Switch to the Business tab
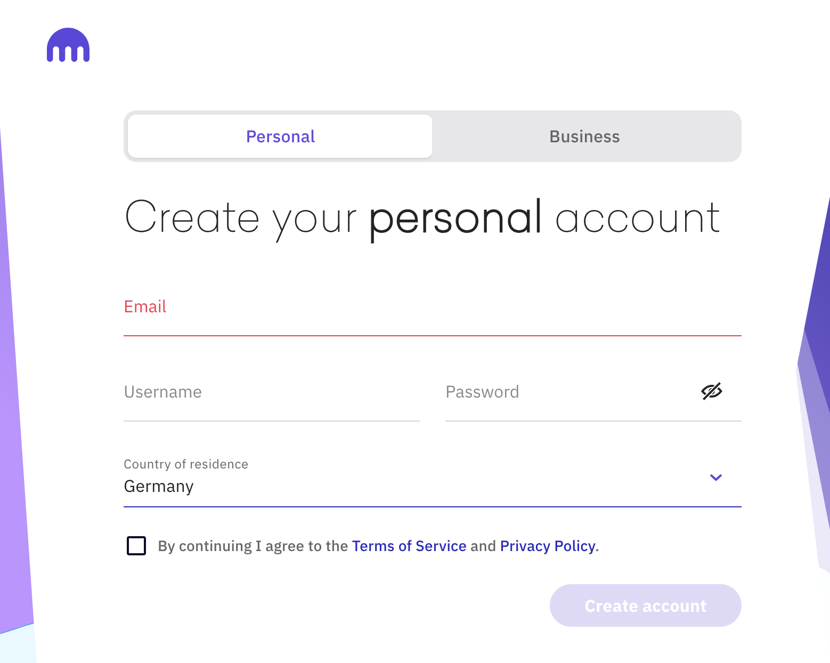Screen dimensions: 830x663 (584, 136)
